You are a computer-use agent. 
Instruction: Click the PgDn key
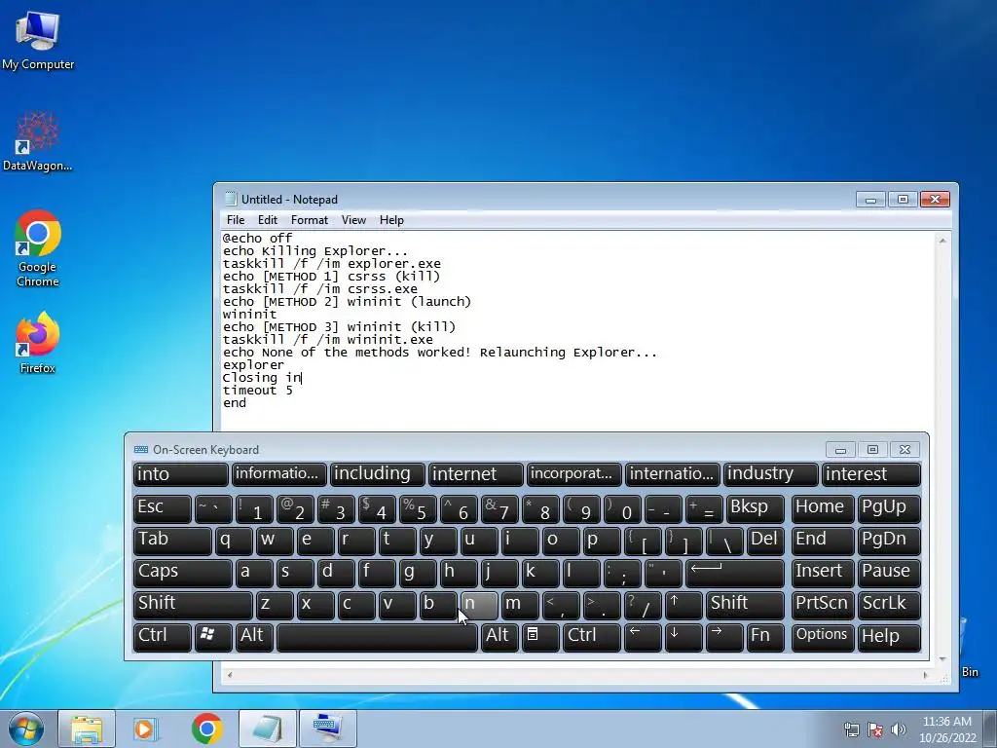pos(889,542)
